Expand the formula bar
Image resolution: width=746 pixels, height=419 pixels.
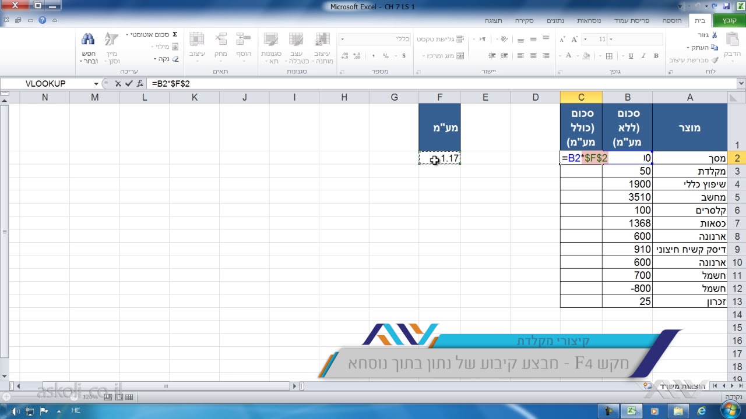[x=741, y=84]
